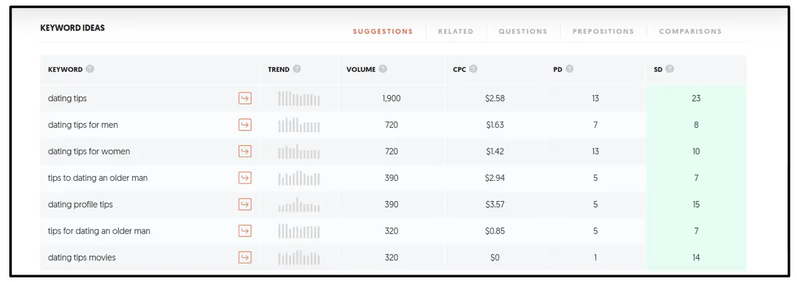
Task: Click trend chart for 'dating tips'
Action: point(299,98)
